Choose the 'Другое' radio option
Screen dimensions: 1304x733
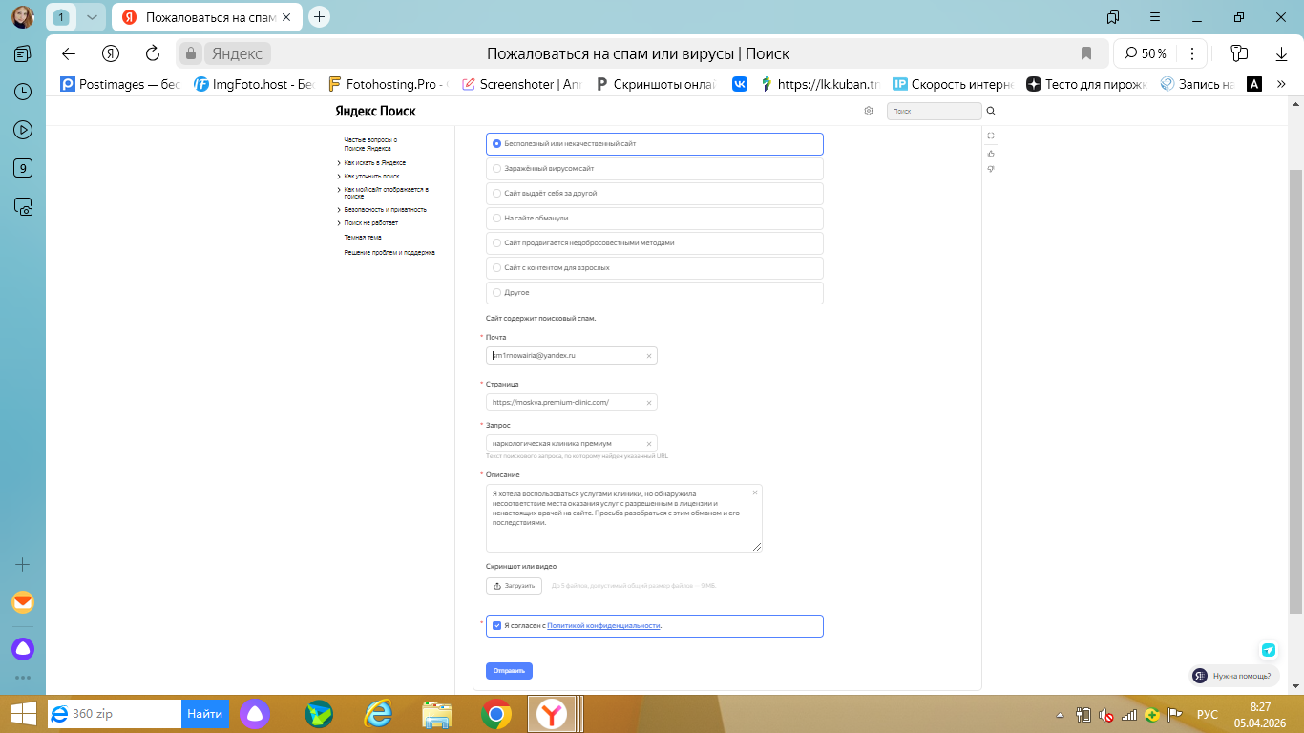point(496,293)
